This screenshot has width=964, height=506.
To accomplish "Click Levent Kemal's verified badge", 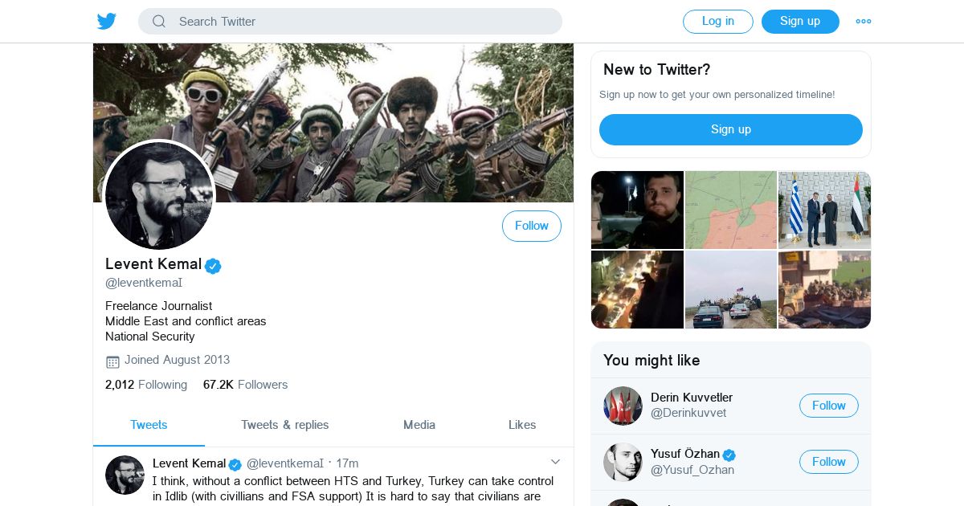I will tap(213, 266).
